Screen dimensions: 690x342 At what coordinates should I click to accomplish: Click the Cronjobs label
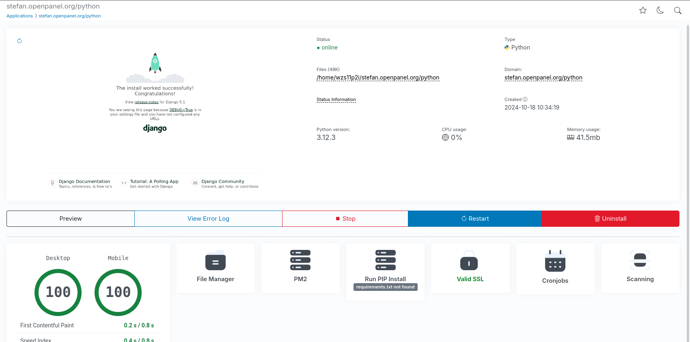click(555, 281)
